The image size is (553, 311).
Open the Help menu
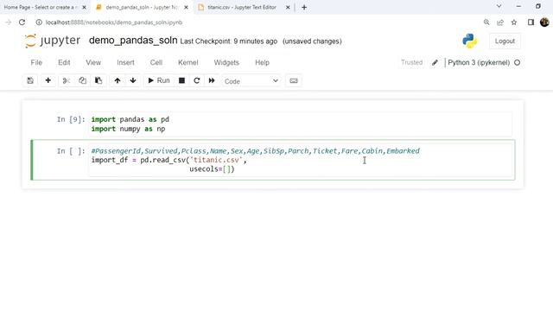262,62
